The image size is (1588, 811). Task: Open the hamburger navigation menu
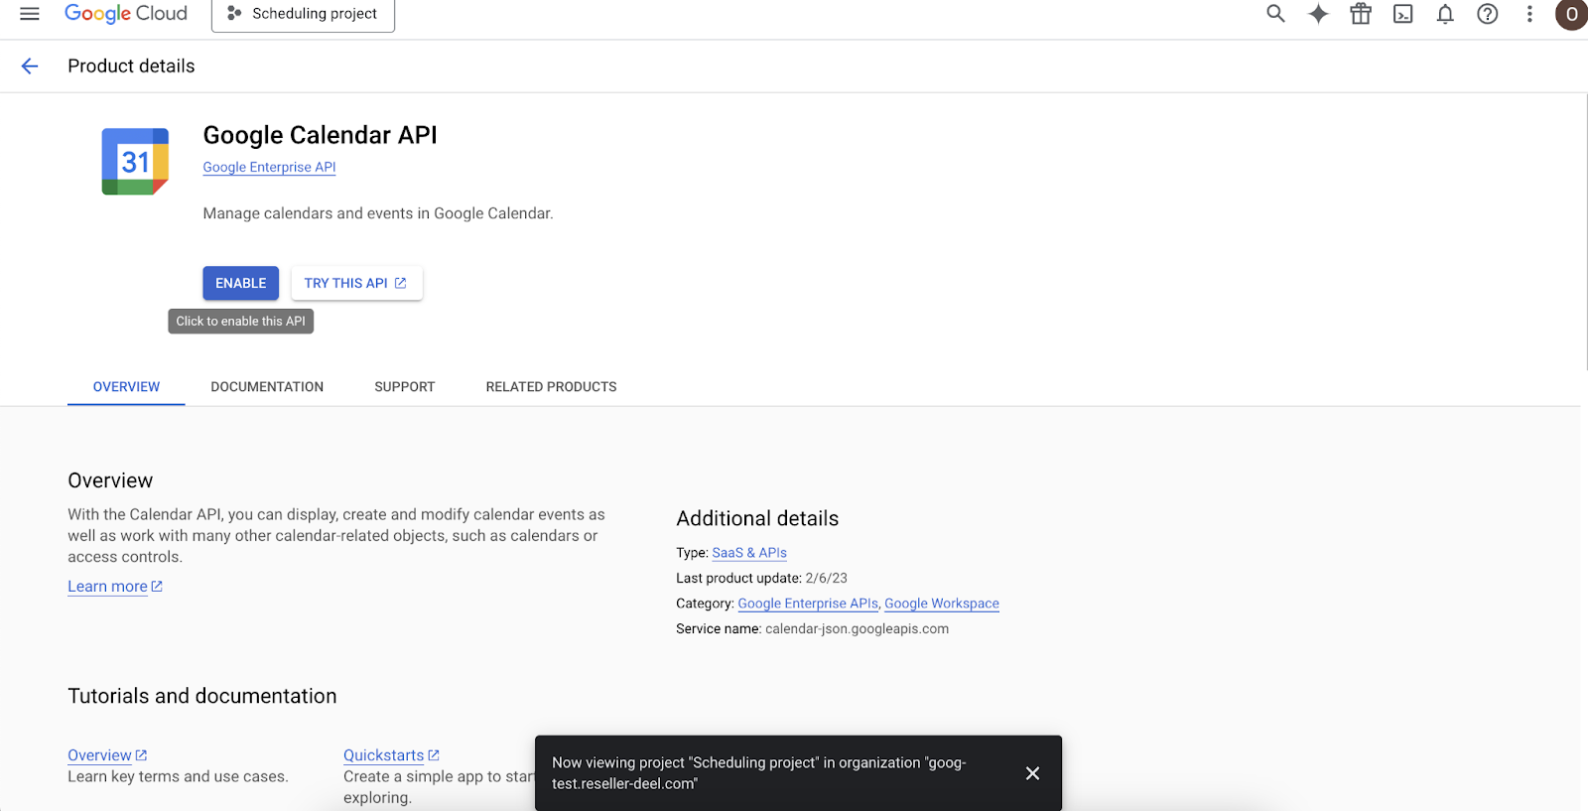click(30, 14)
